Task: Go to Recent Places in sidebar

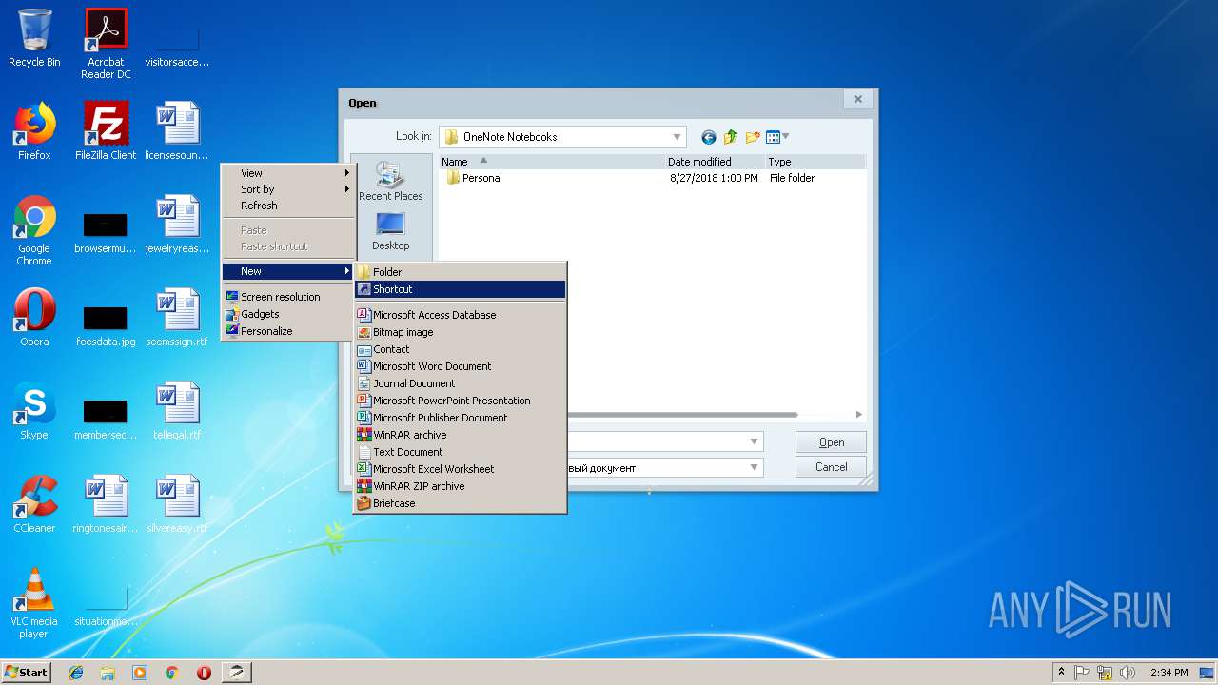Action: pos(390,181)
